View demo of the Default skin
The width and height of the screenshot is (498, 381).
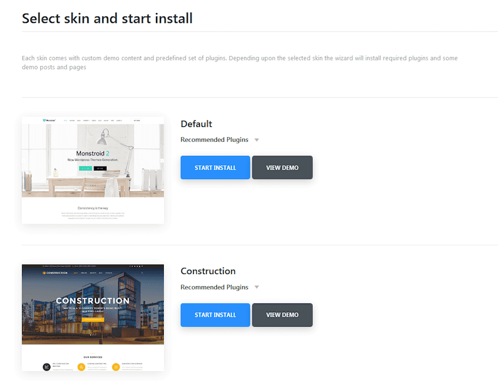(x=282, y=167)
